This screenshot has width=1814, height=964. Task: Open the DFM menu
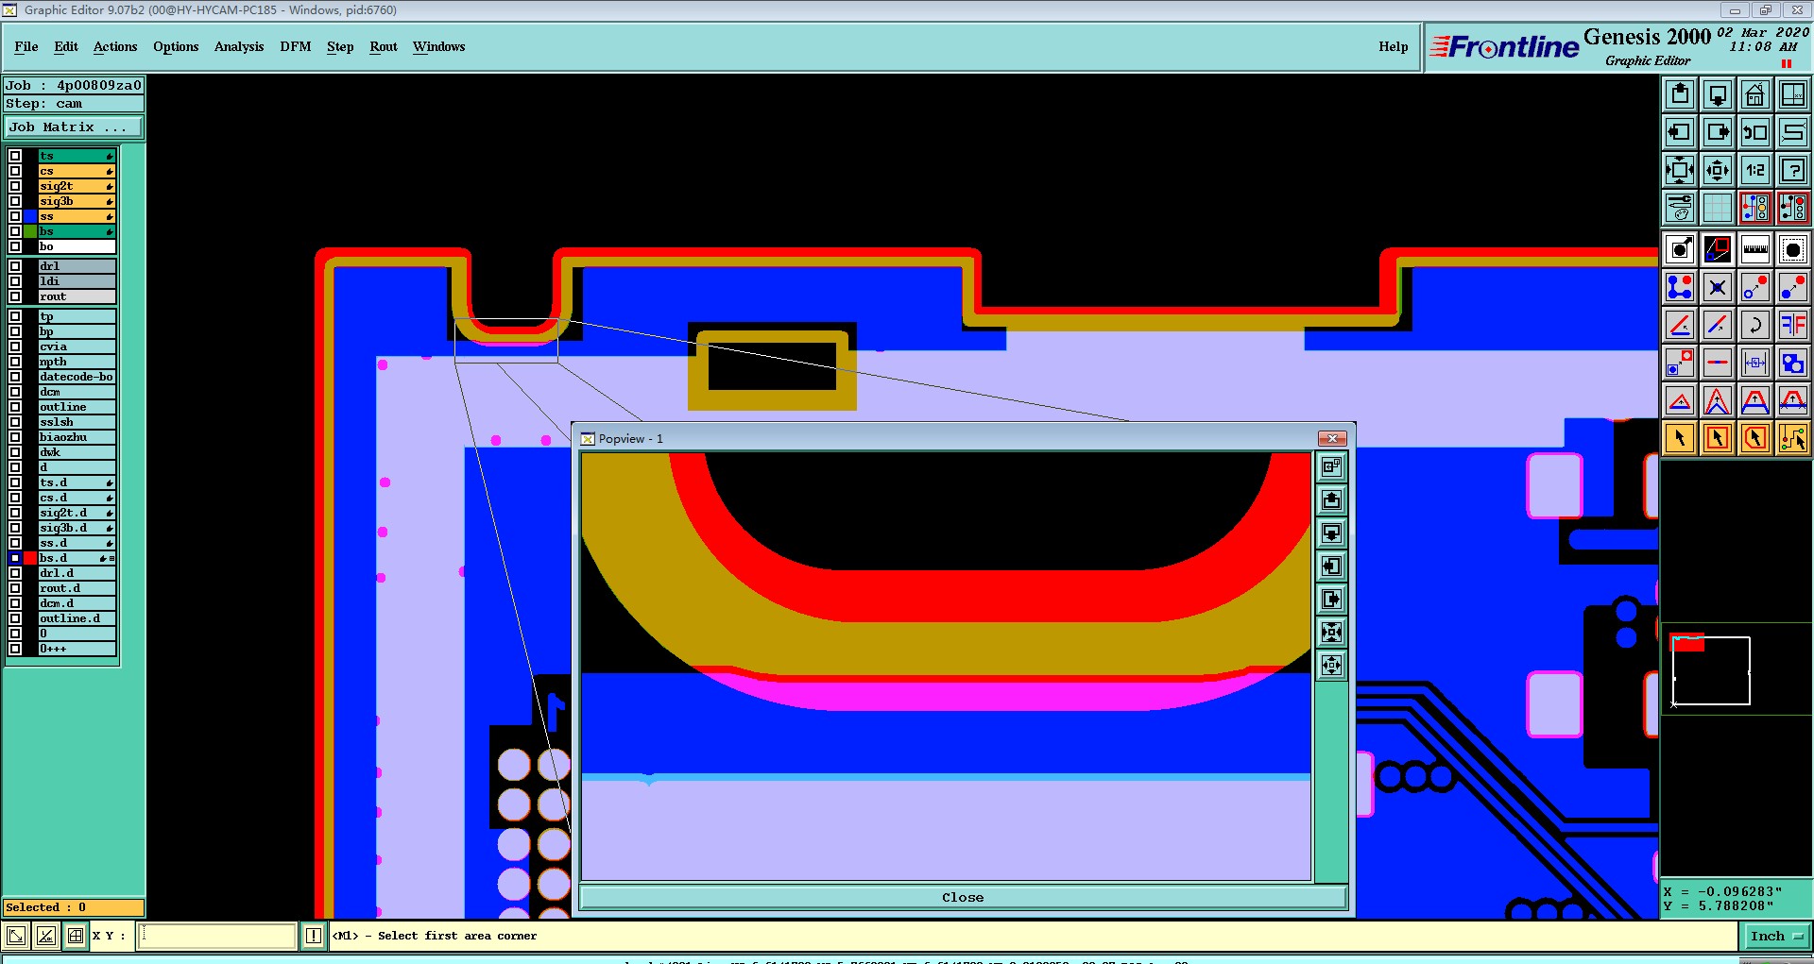click(x=296, y=46)
